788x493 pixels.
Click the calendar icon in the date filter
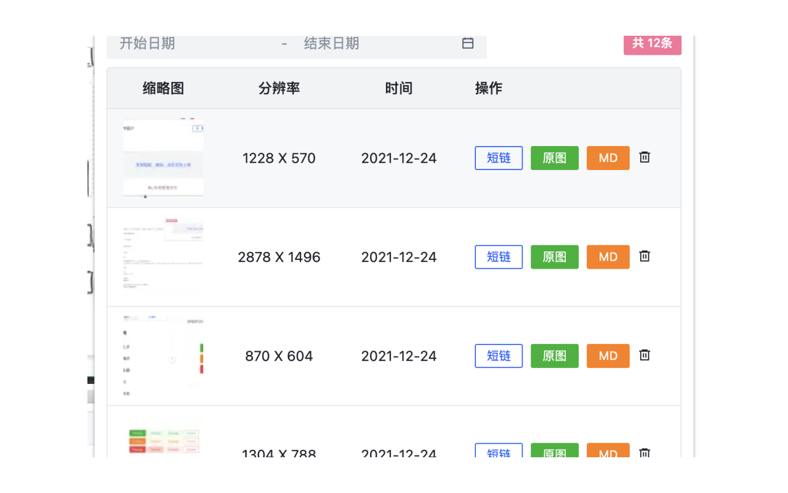click(x=467, y=43)
